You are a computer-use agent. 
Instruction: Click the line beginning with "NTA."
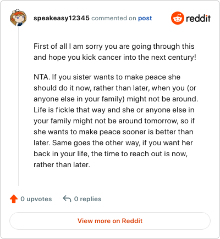tap(107, 77)
